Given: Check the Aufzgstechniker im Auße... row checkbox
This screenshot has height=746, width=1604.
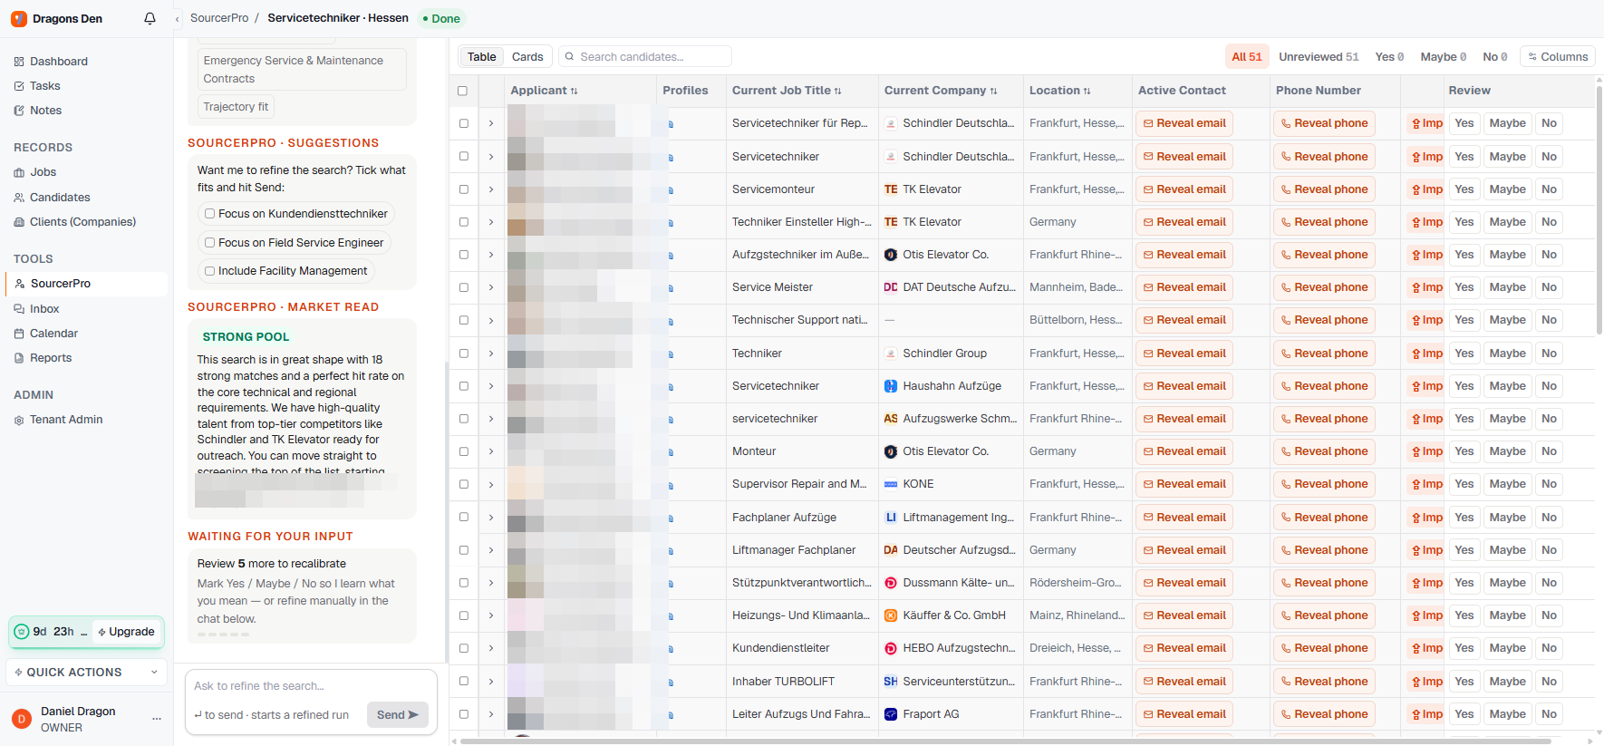Looking at the screenshot, I should (x=463, y=255).
